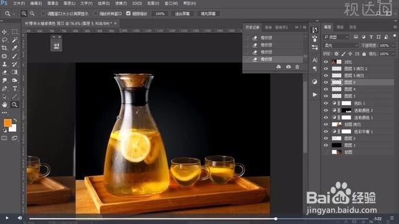Select the Move tool
This screenshot has width=399, height=224.
pos(4,32)
